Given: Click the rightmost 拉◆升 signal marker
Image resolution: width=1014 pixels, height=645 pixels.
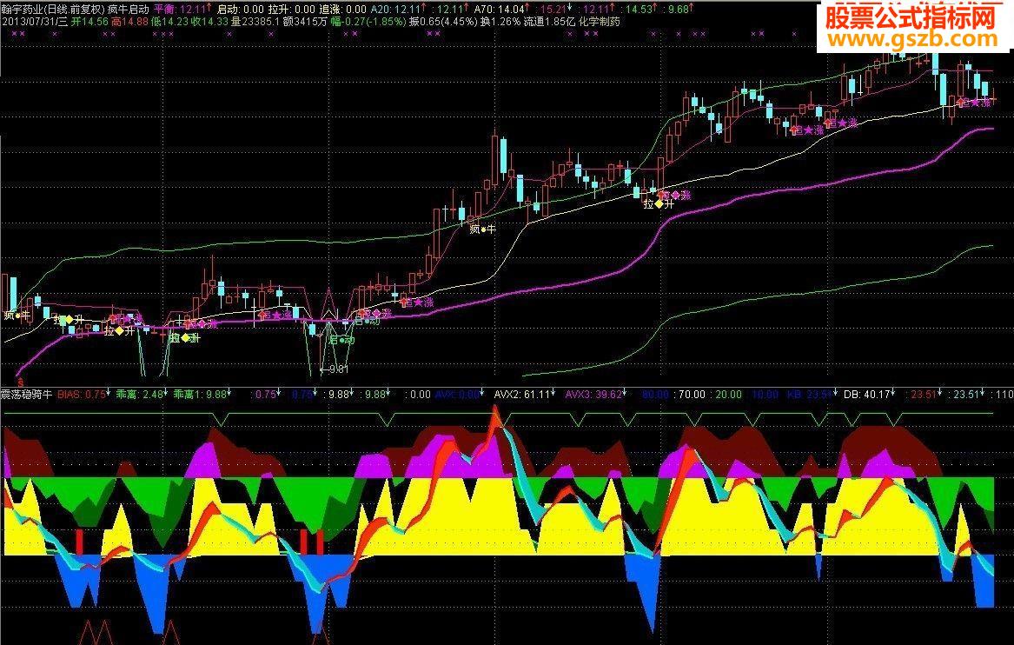Looking at the screenshot, I should [x=659, y=203].
